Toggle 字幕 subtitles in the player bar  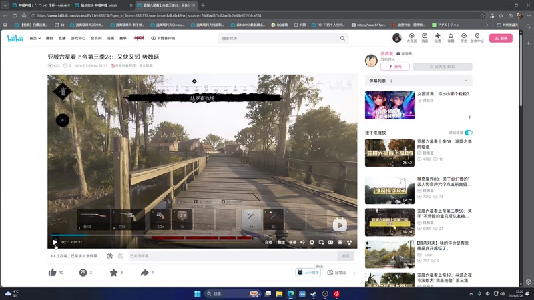tap(292, 242)
